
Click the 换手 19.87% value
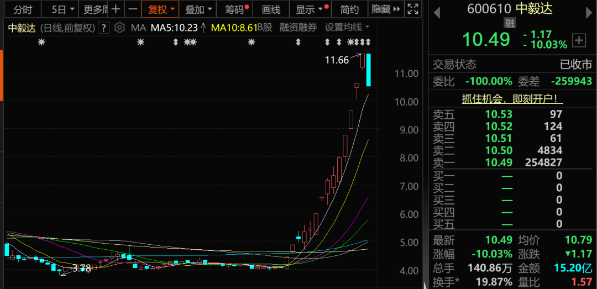(x=494, y=282)
